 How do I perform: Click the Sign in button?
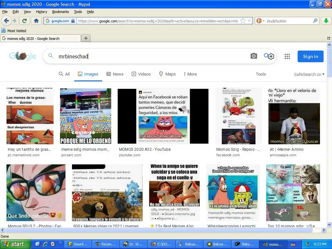click(310, 56)
